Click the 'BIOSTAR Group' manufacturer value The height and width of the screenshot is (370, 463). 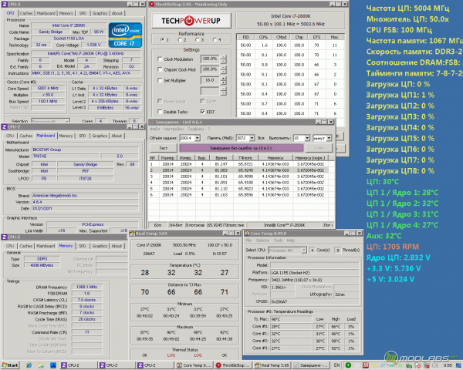point(85,150)
